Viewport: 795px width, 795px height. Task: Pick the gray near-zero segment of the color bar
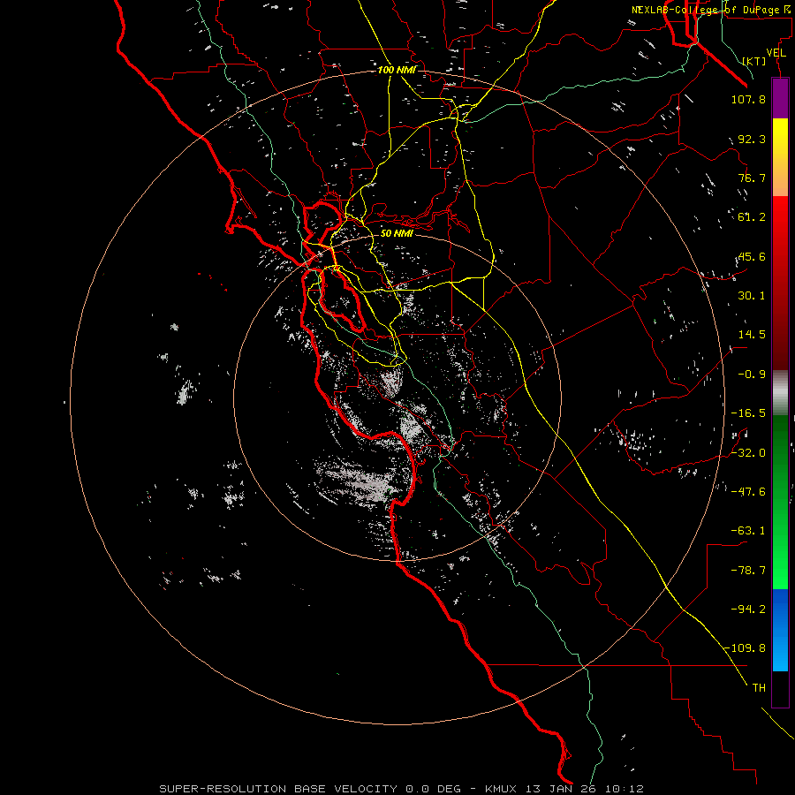780,393
